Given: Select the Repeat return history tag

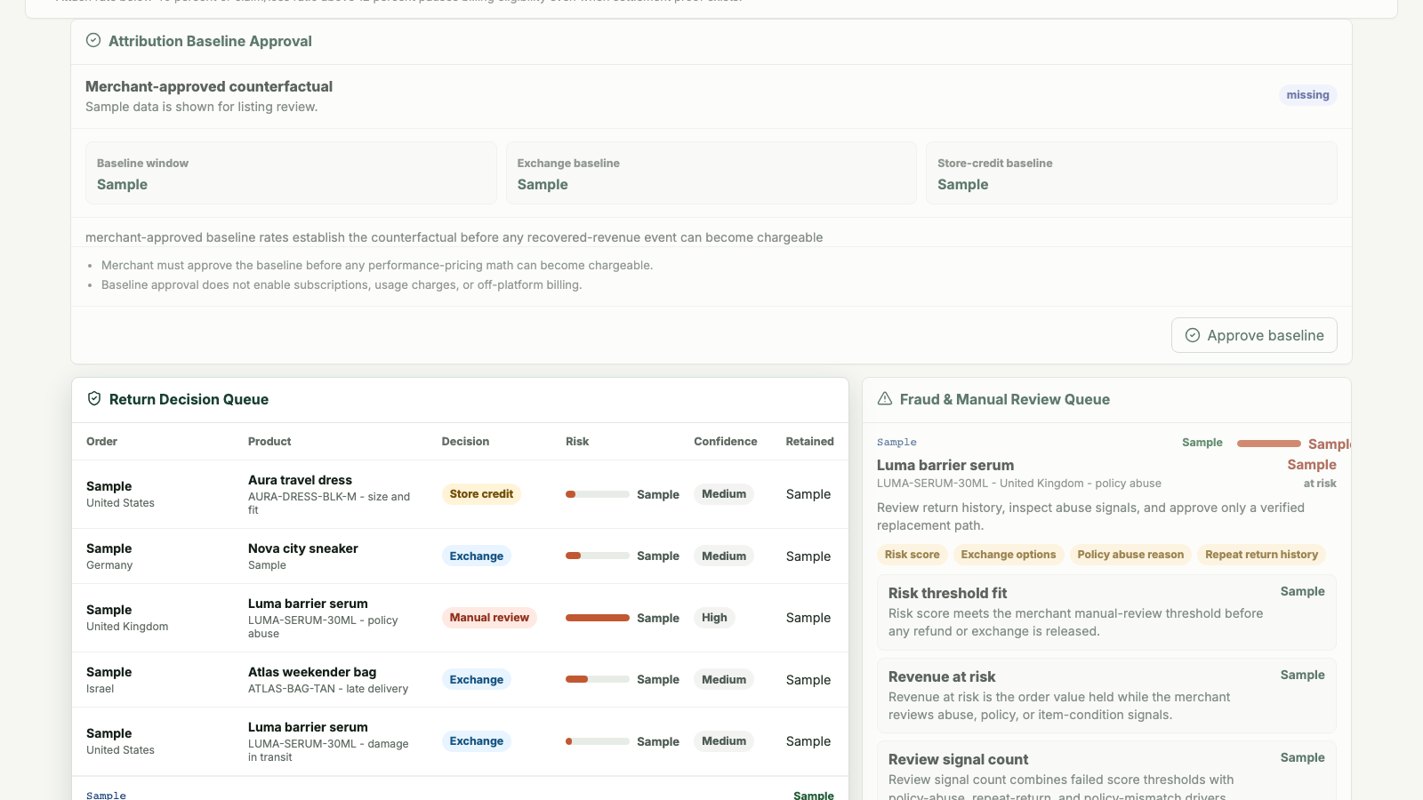Looking at the screenshot, I should (1261, 555).
